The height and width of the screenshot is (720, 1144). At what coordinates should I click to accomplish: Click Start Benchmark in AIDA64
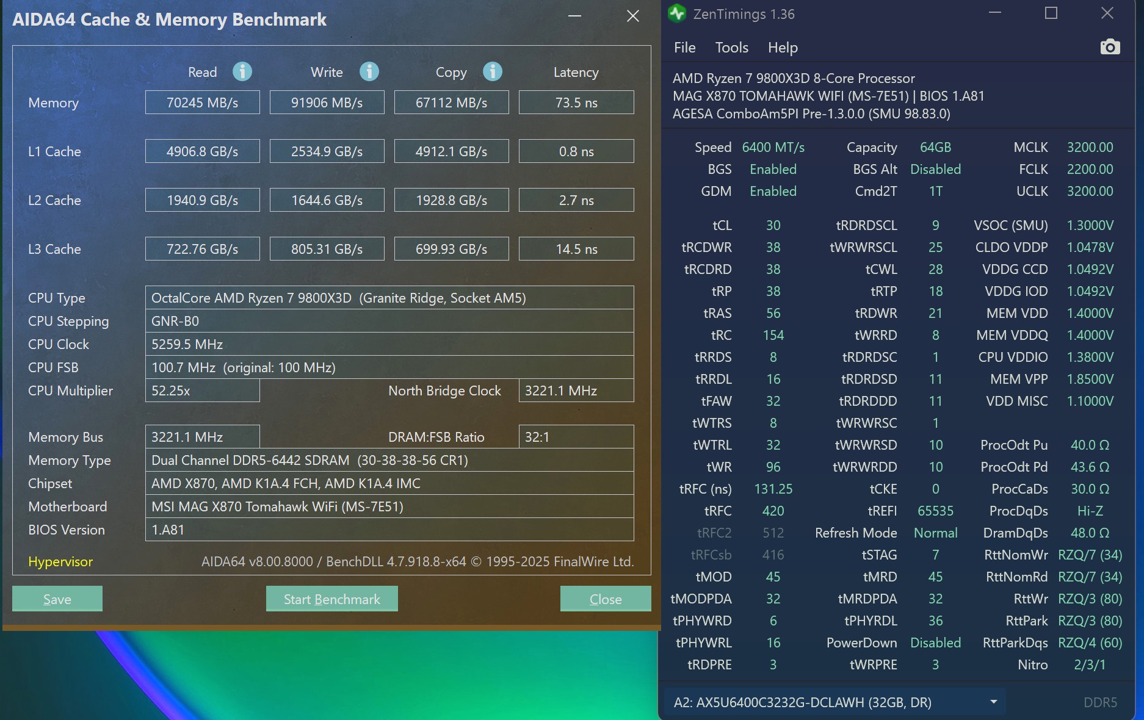tap(332, 599)
